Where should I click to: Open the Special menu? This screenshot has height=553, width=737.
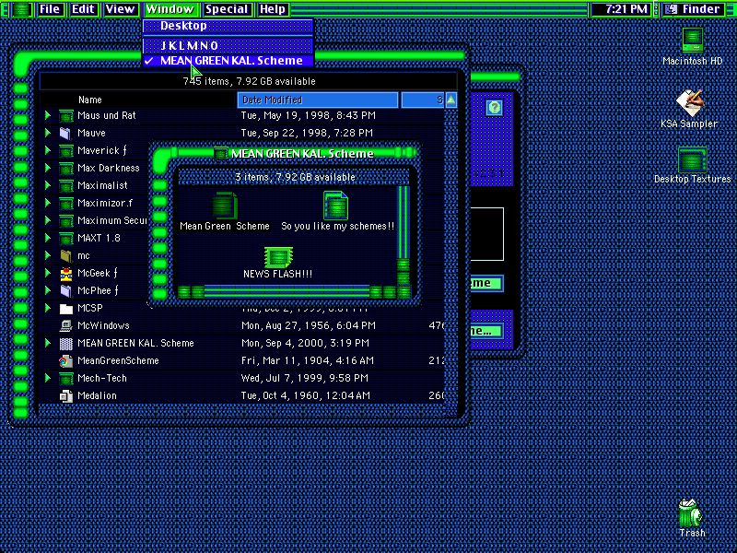pos(227,9)
